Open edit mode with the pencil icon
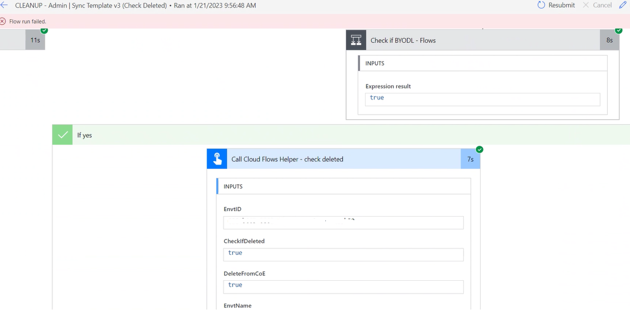The image size is (630, 317). pyautogui.click(x=623, y=5)
